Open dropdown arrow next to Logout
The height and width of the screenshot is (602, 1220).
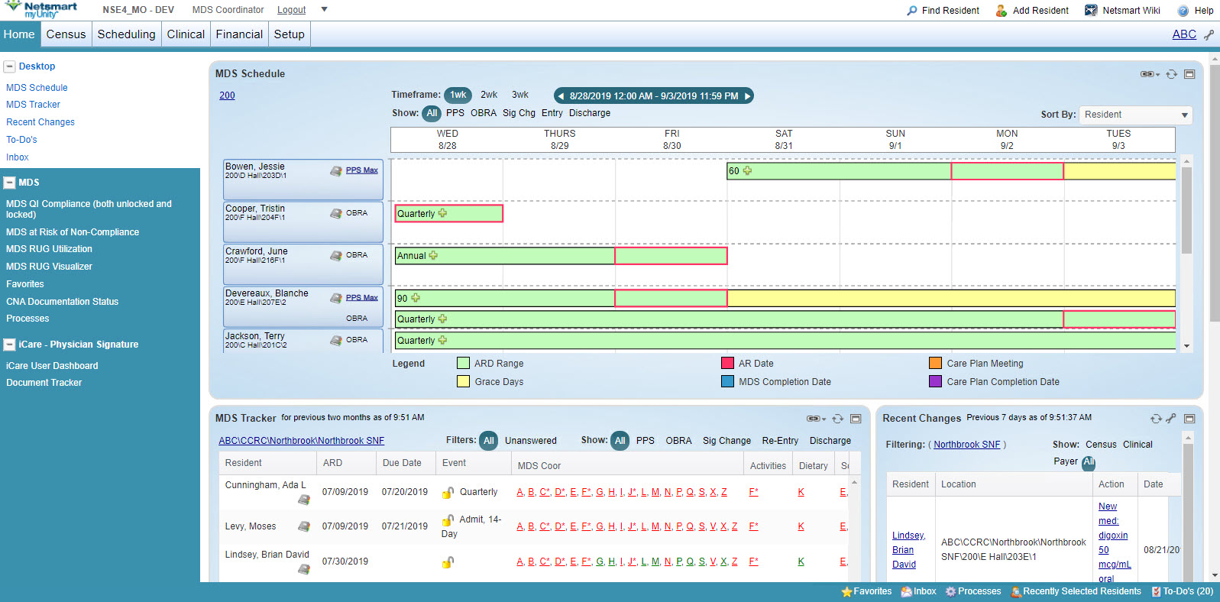coord(324,10)
